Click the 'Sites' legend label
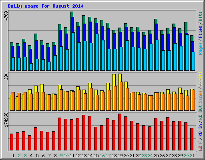The height and width of the screenshot is (160, 205). pos(200,97)
